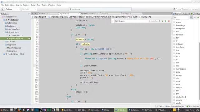Click the Toolbox search field
The height and width of the screenshot is (112, 200).
[181, 17]
